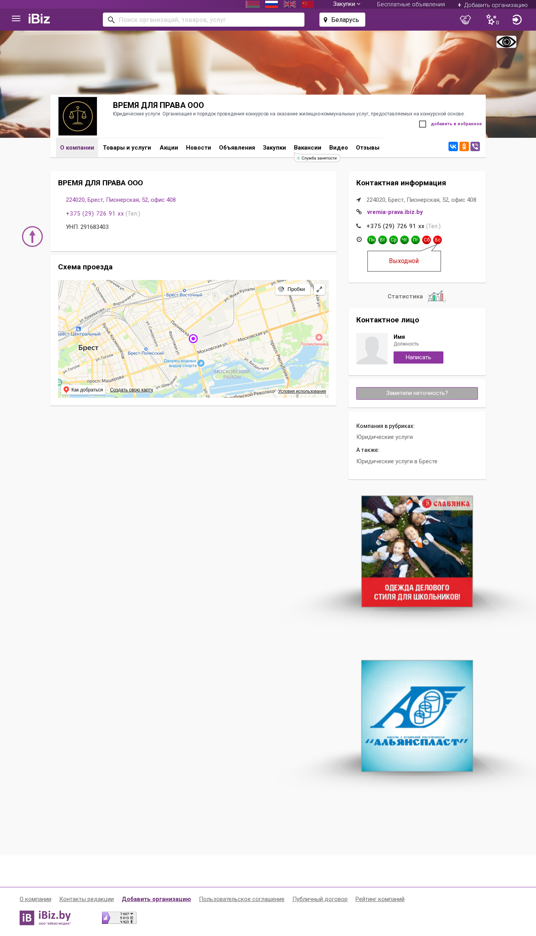Open the Беларусь region selector
Viewport: 536px width, 936px height.
[x=342, y=20]
